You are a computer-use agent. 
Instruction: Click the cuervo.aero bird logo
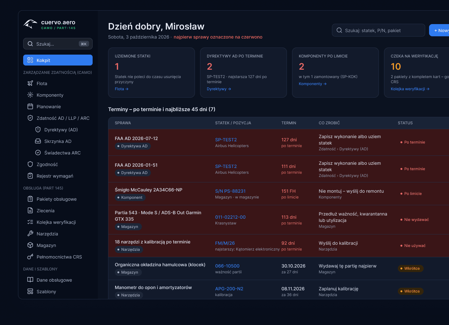[31, 24]
